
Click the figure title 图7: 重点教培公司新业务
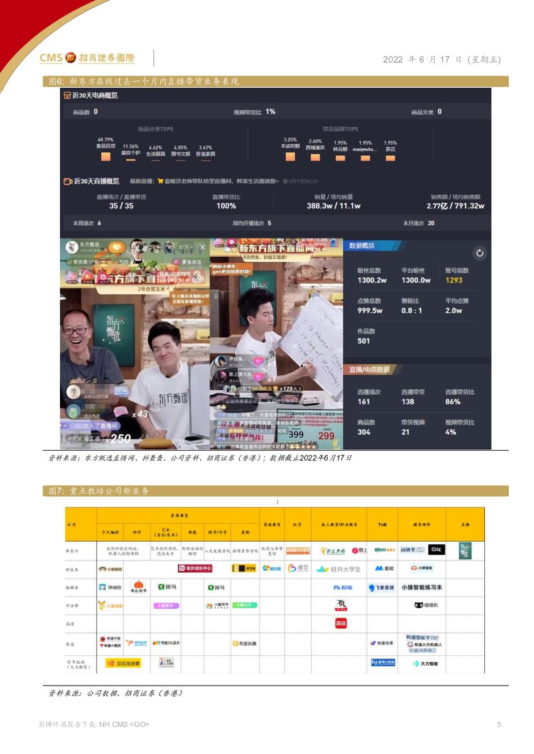[99, 491]
